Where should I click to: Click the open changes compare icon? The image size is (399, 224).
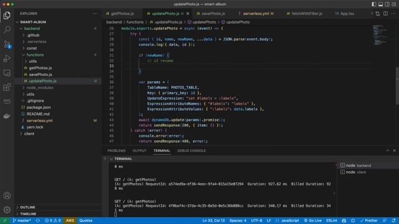tap(378, 14)
